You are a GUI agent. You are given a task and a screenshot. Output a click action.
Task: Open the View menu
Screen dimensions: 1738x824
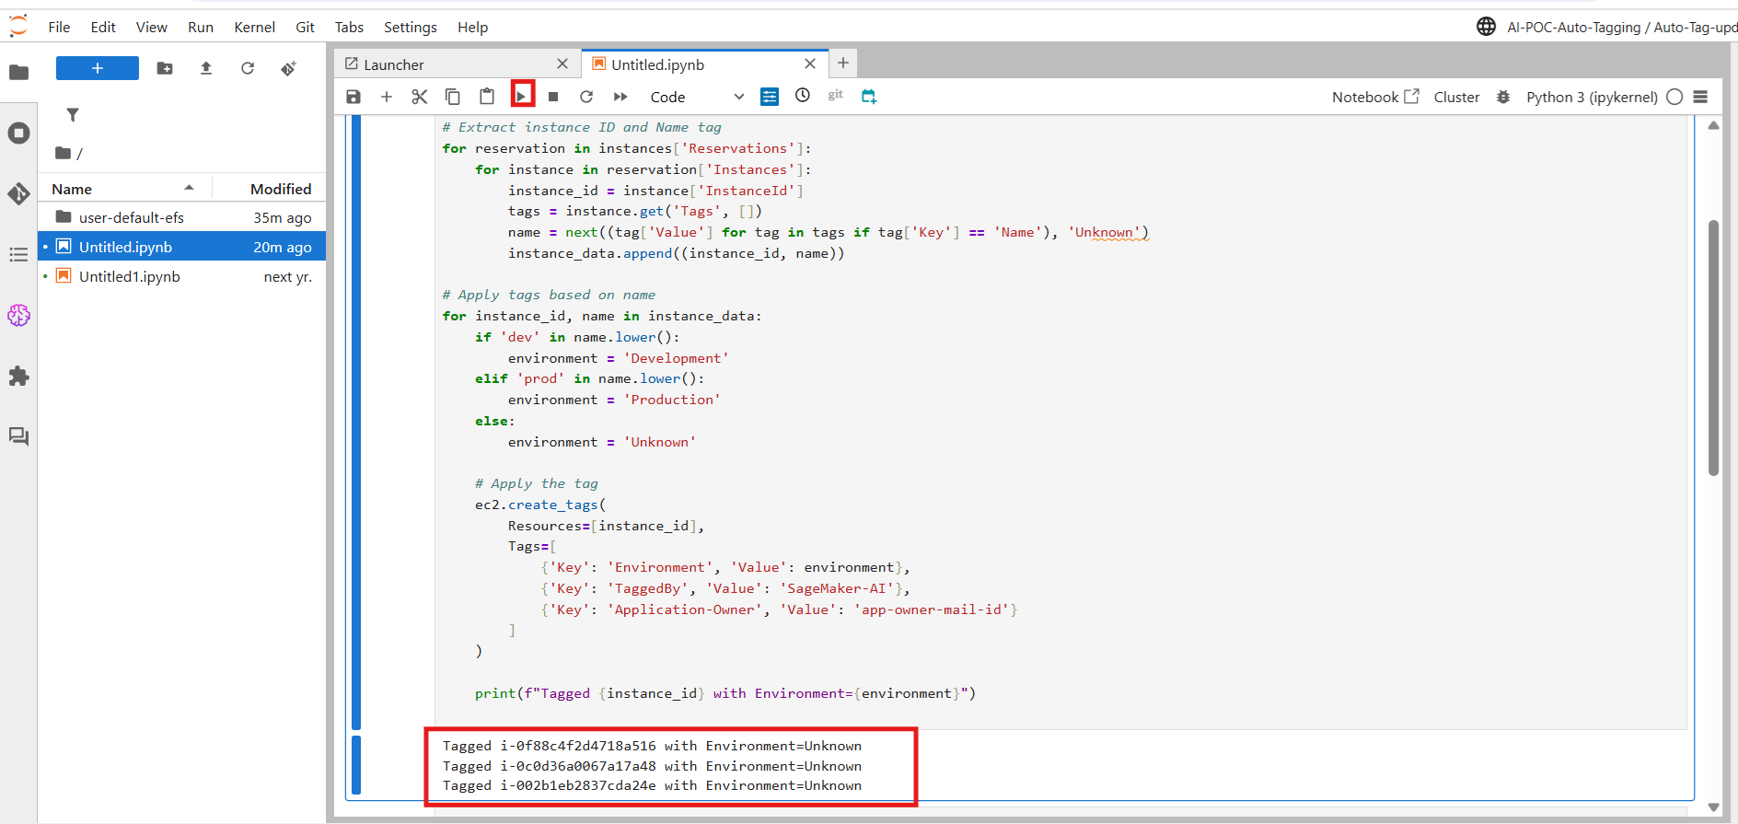[x=152, y=28]
